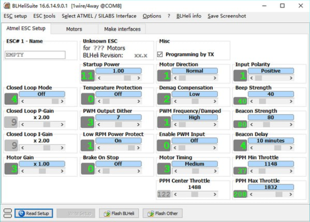Decrease Startup Power with left arrow

99,78
